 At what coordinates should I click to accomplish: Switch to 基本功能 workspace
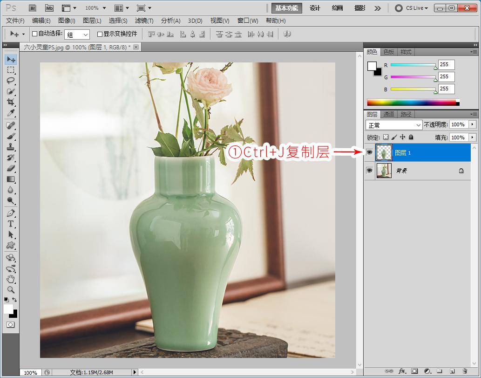(287, 8)
